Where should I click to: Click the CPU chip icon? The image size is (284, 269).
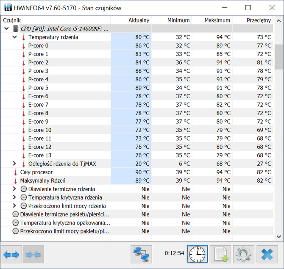[x=16, y=29]
